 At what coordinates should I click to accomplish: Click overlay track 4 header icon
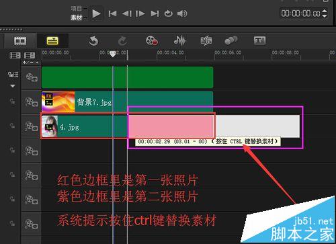32,175
